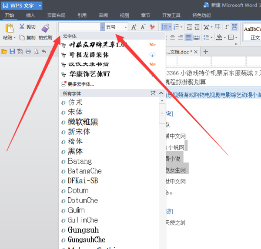261x249 pixels.
Task: Click the printer icon to print
Action: pos(28,51)
